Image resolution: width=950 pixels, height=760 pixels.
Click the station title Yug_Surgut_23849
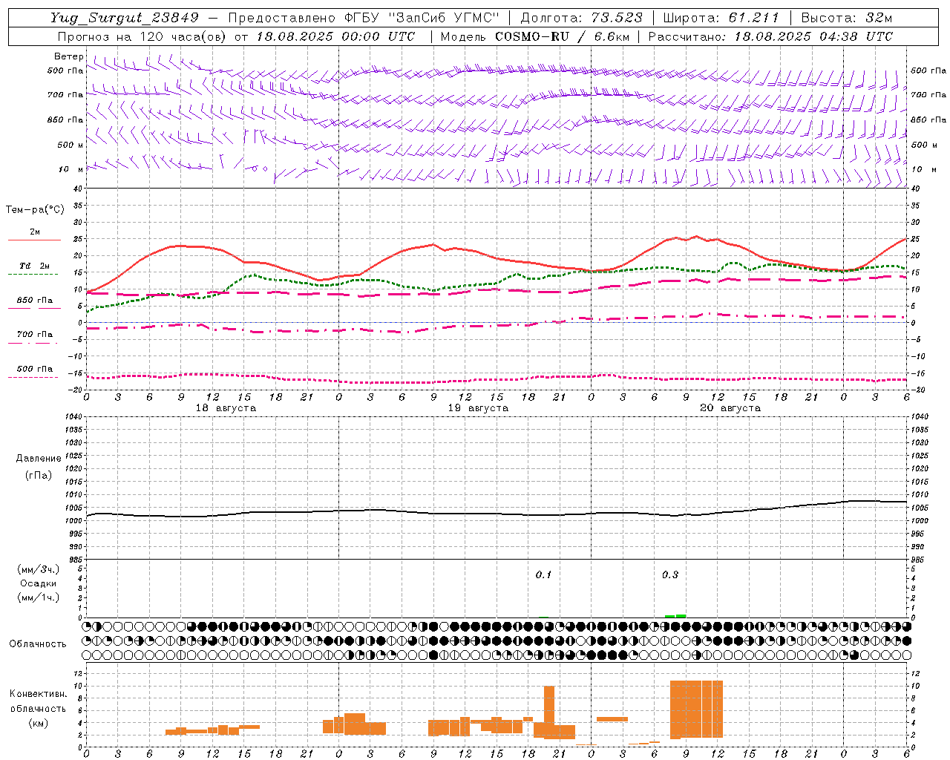click(x=125, y=18)
